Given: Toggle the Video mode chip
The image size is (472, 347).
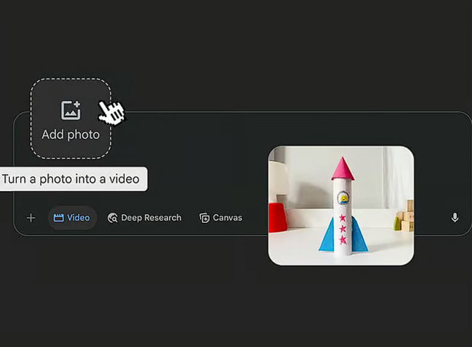Looking at the screenshot, I should [x=72, y=218].
